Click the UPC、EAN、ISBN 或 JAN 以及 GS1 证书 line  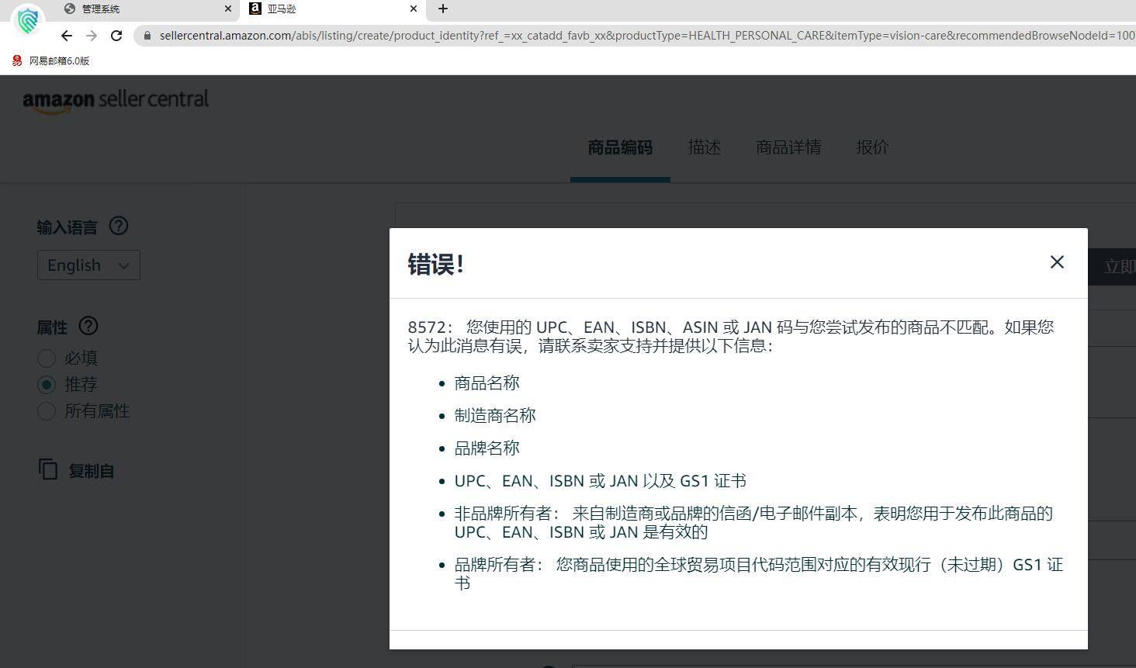601,481
